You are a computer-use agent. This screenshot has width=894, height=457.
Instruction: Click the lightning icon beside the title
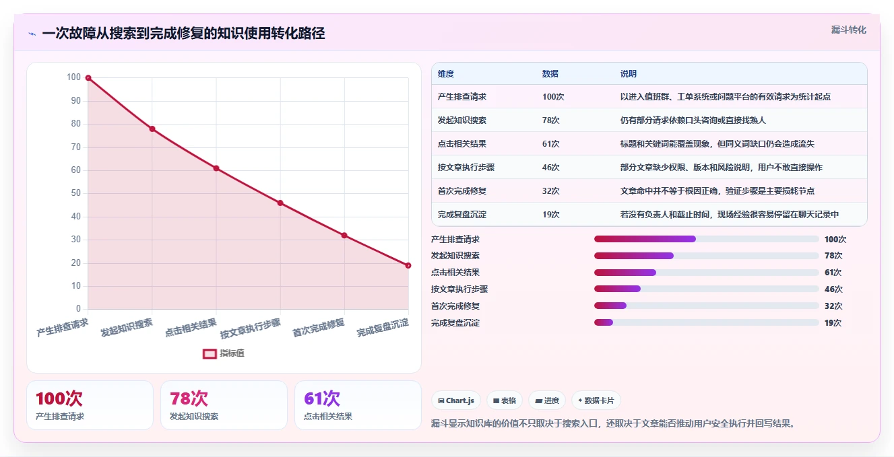tap(32, 34)
